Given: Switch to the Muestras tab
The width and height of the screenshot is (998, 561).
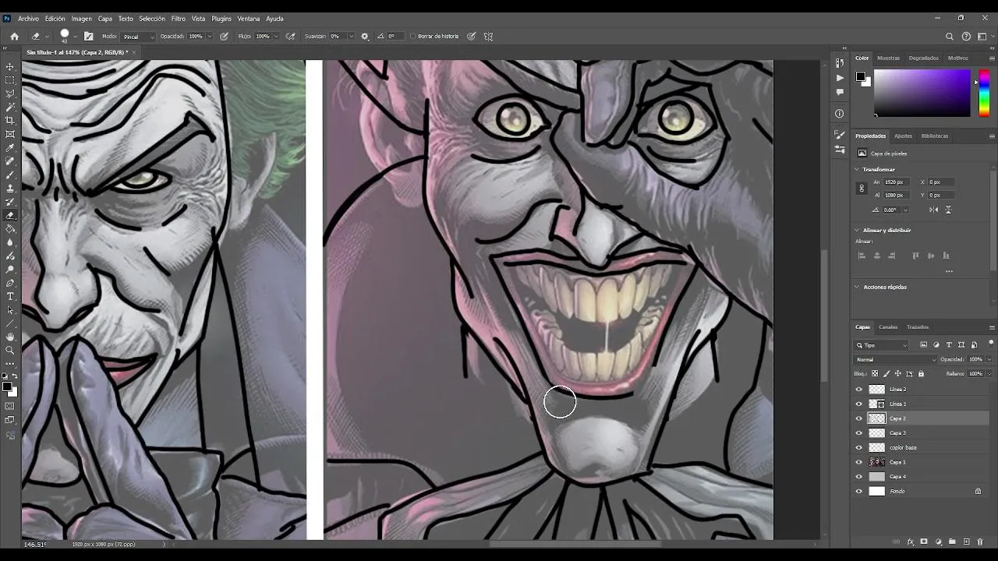Looking at the screenshot, I should [888, 58].
